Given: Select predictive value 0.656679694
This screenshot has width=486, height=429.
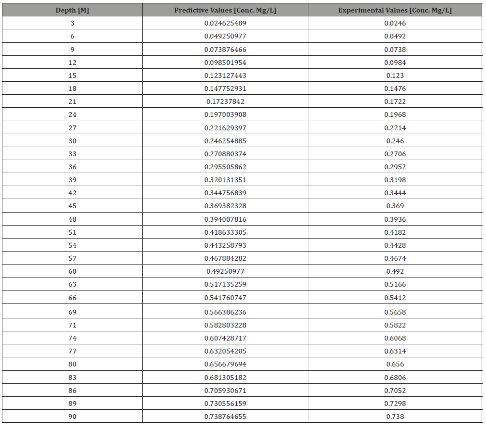Looking at the screenshot, I should click(x=225, y=365).
